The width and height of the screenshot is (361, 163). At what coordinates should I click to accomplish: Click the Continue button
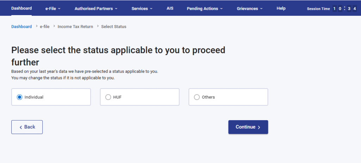coord(248,127)
